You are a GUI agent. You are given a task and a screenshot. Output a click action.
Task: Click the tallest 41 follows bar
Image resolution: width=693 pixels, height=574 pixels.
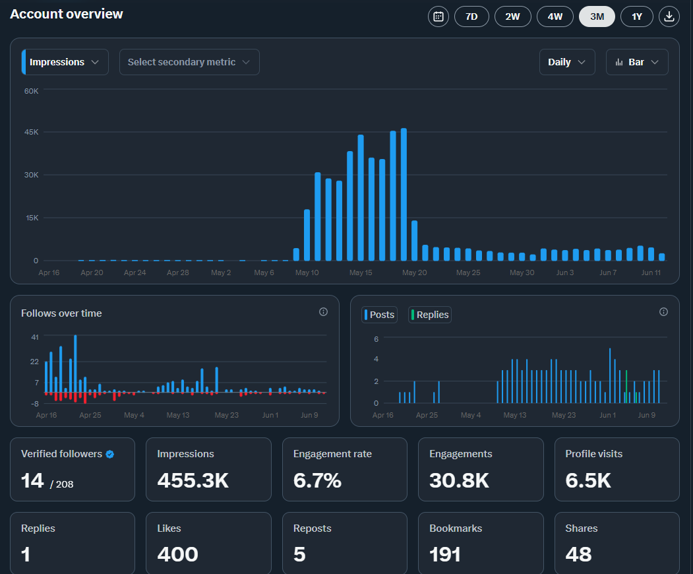tap(76, 364)
